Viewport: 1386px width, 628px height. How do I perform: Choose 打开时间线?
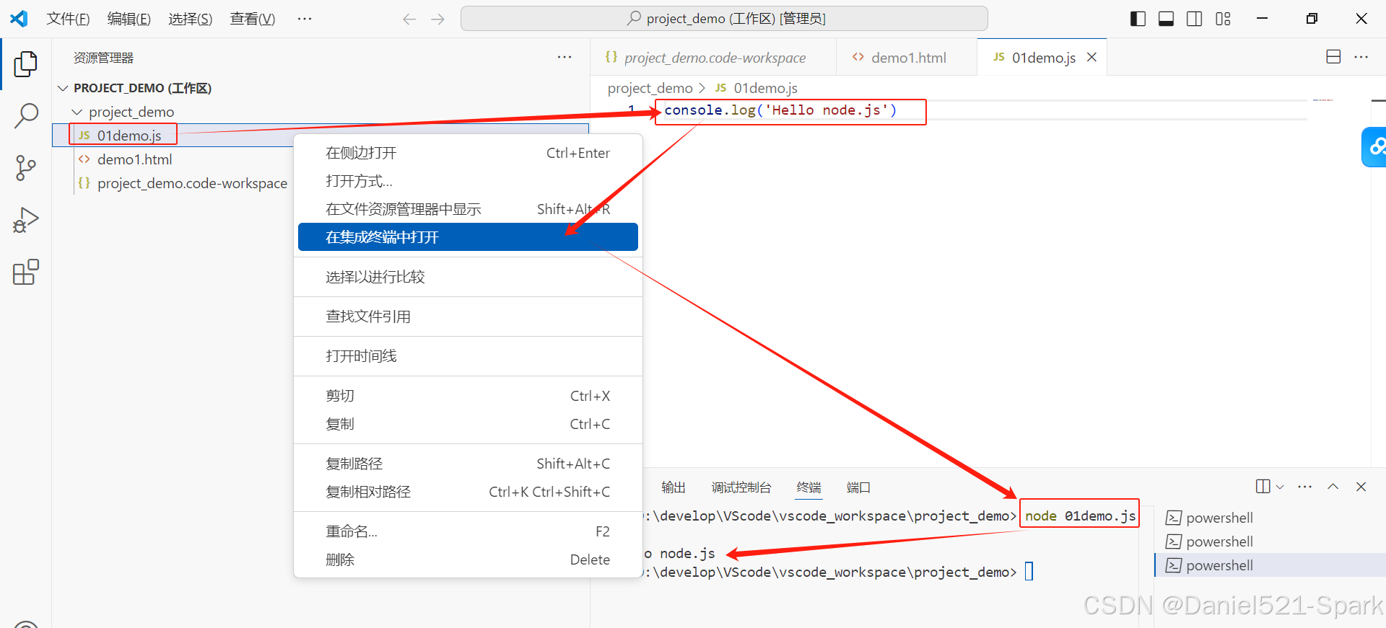pos(468,356)
